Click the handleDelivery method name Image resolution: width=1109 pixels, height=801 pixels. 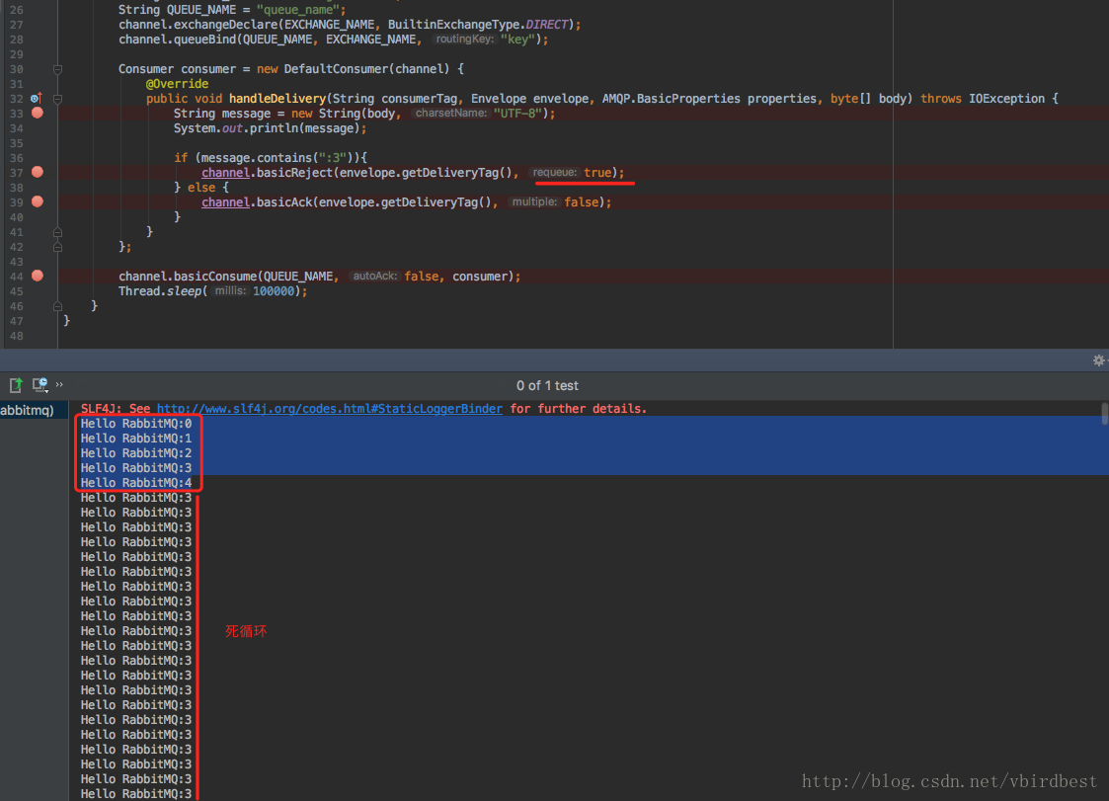tap(277, 99)
